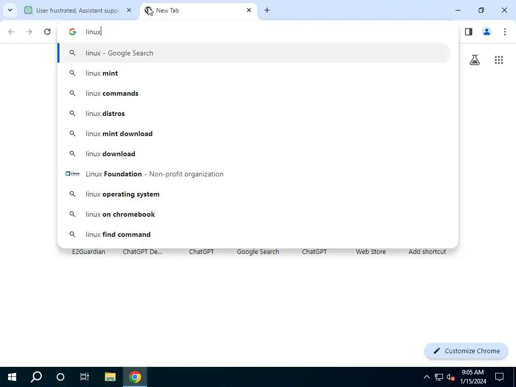
Task: Expand the tab search dropdown arrow
Action: (10, 10)
